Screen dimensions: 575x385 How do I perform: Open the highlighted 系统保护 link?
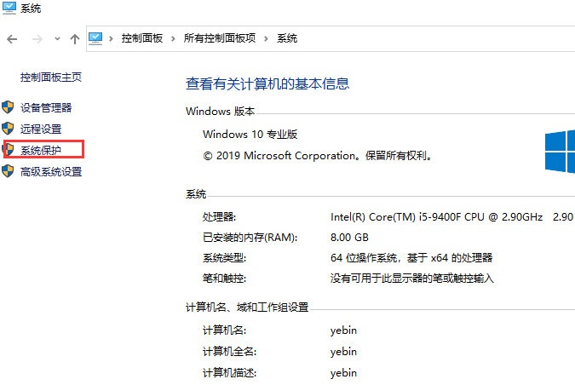(x=41, y=151)
